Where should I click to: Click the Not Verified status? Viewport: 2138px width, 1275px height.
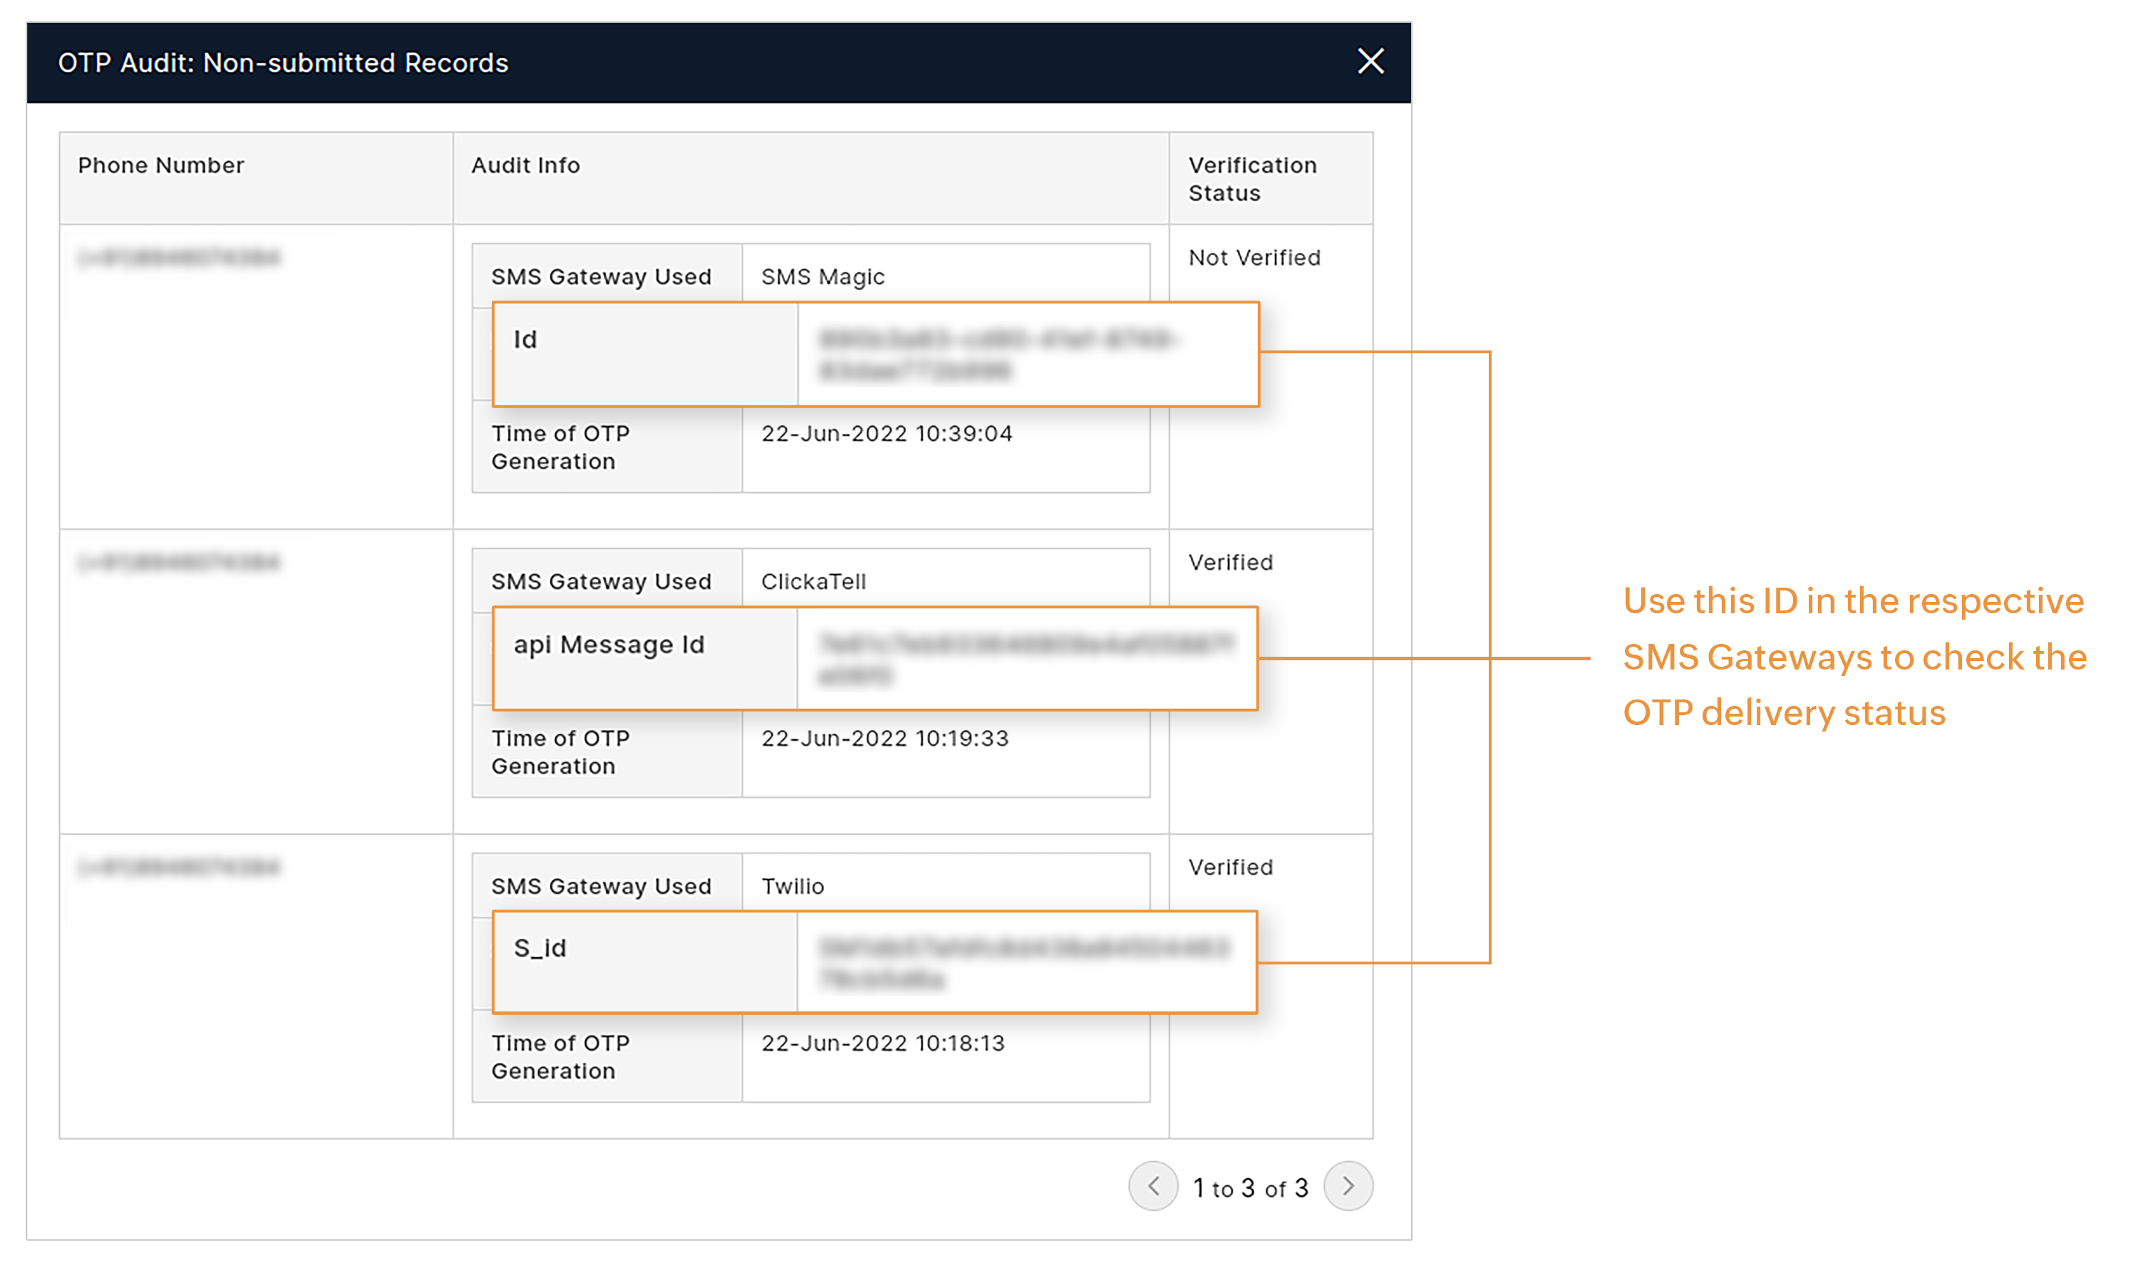[1254, 258]
